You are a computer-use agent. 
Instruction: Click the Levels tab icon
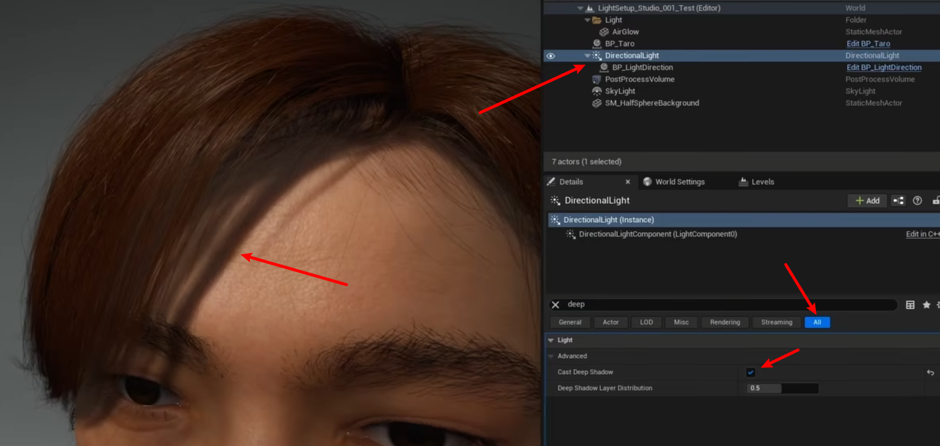pos(743,182)
